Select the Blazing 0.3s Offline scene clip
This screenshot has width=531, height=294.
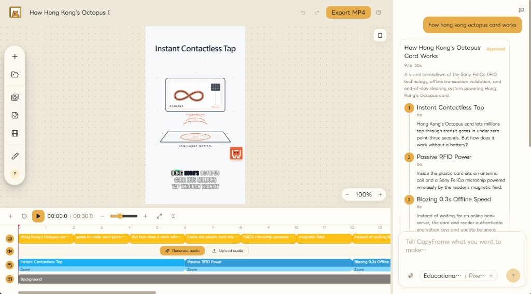coord(371,262)
